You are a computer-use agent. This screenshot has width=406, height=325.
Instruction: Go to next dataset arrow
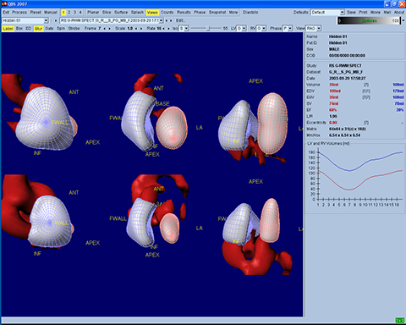pos(171,20)
